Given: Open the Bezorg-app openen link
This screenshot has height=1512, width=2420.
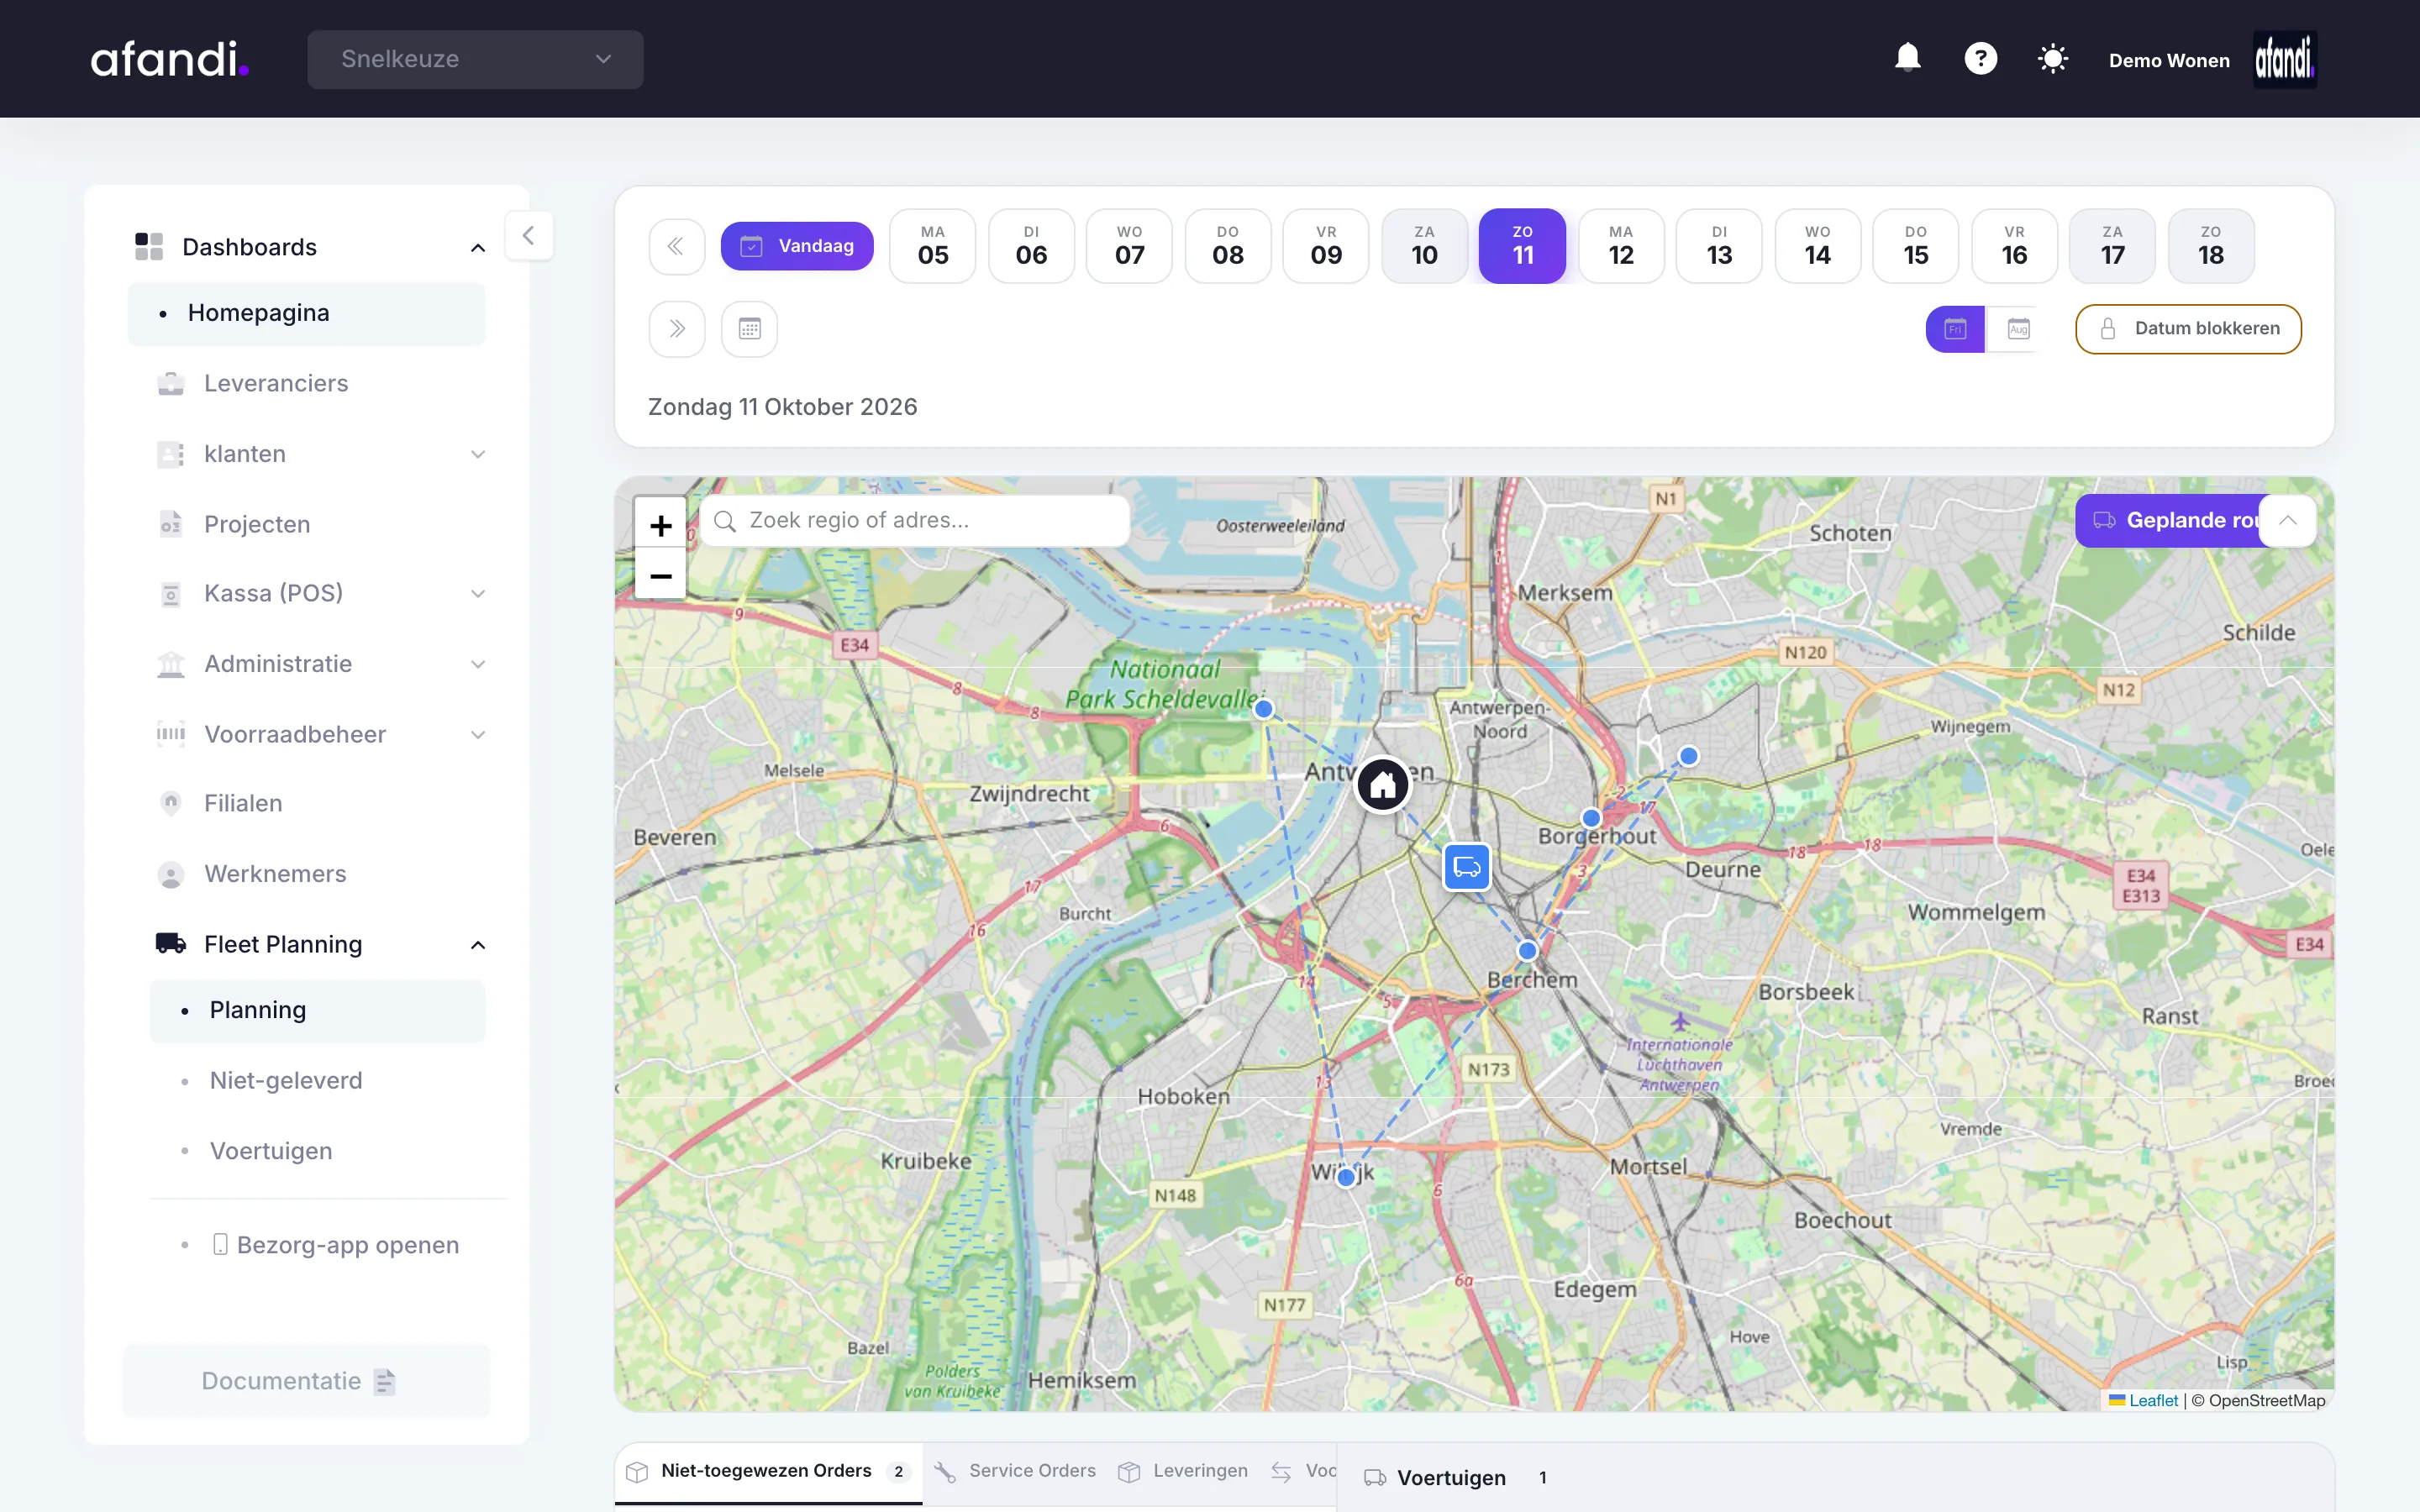Looking at the screenshot, I should tap(335, 1245).
